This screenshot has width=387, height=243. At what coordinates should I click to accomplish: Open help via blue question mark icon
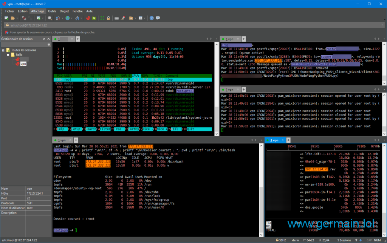point(152,18)
